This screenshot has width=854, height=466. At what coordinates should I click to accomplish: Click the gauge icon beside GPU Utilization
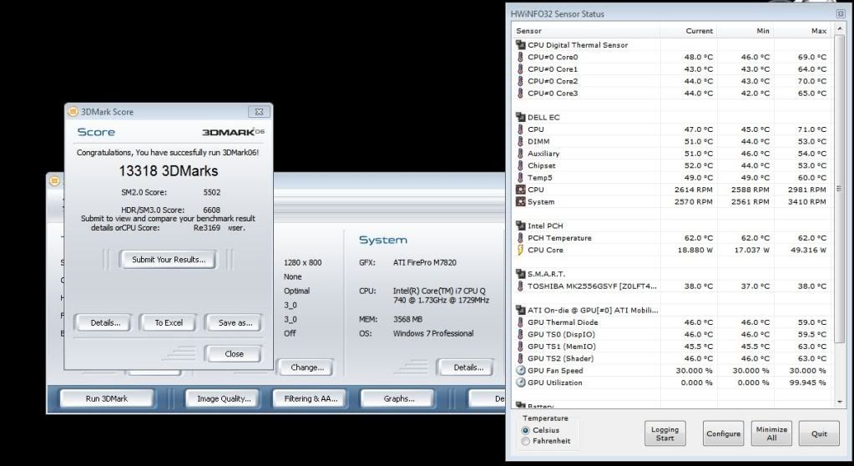click(520, 382)
